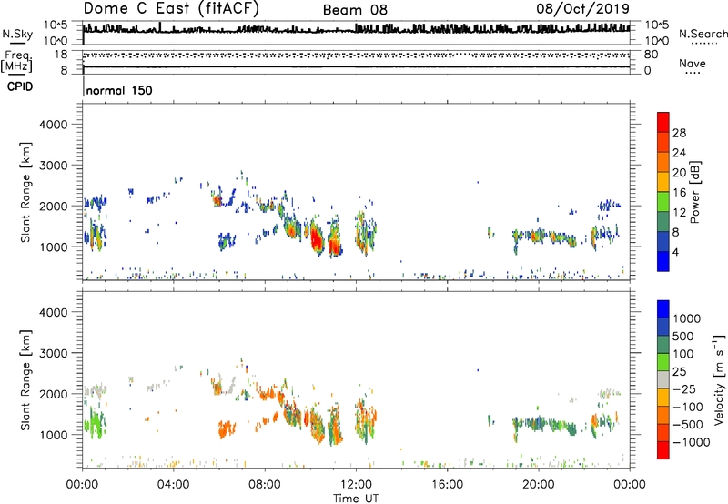Click the '-1000' velocity colorbar tick

point(691,442)
